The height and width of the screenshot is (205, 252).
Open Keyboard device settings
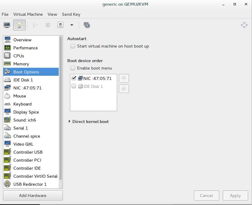[31, 104]
